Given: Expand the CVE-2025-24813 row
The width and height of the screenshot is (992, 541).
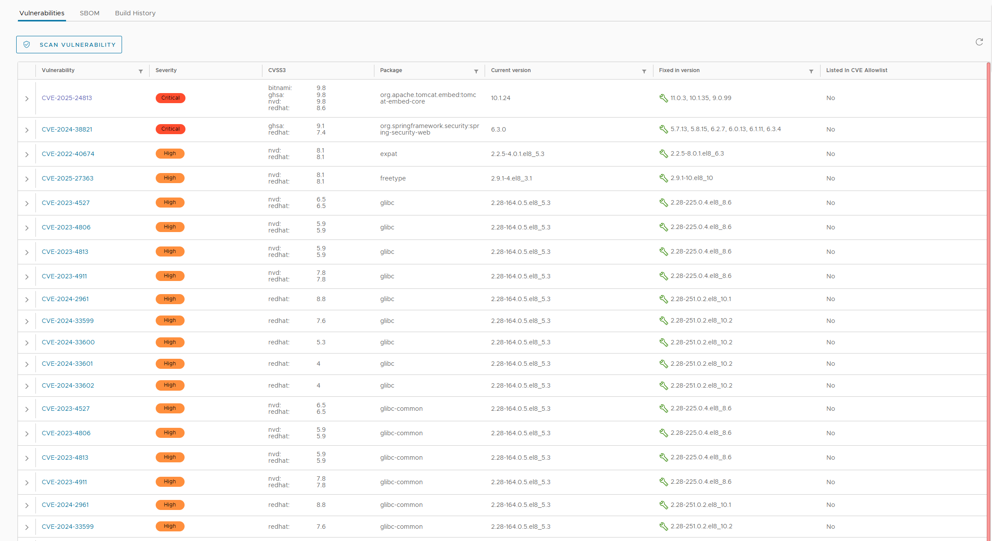Looking at the screenshot, I should (27, 99).
